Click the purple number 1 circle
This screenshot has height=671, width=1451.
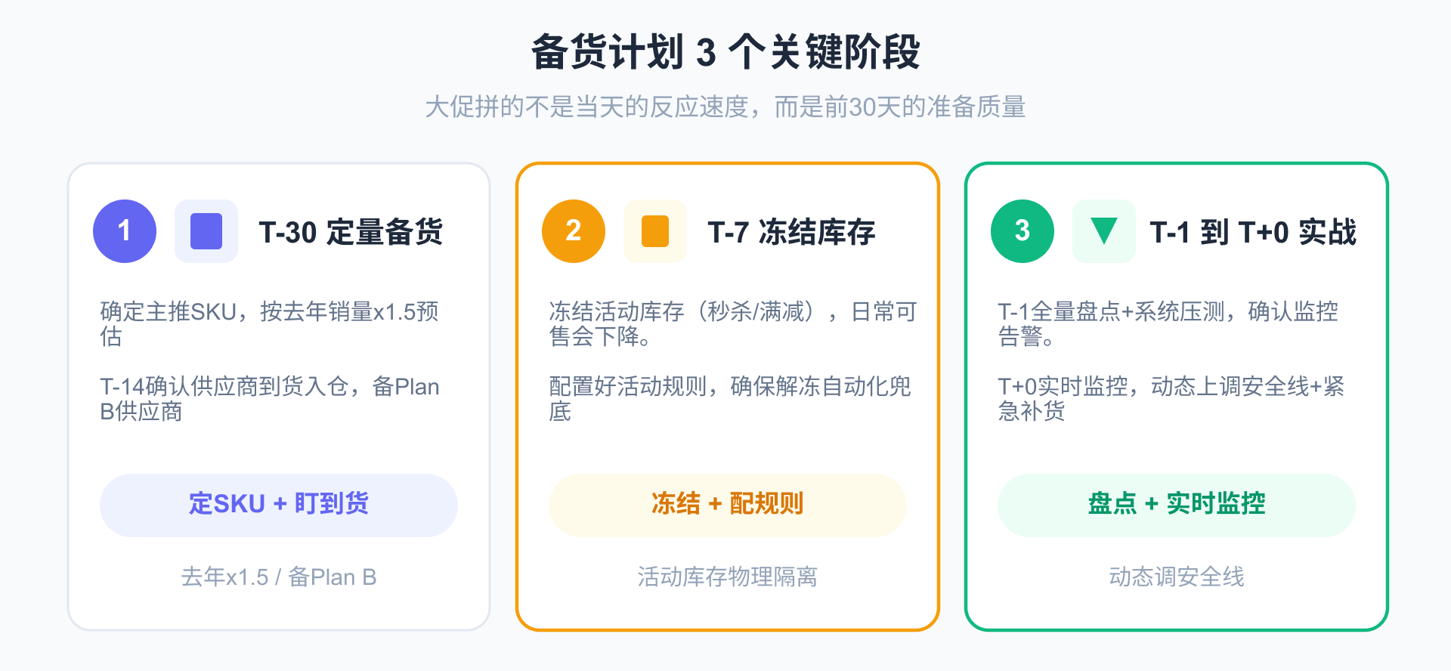[x=125, y=231]
